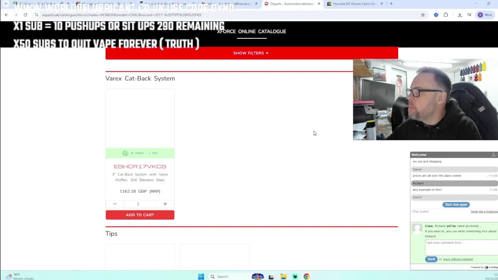Click the address bar URL
498x280 pixels.
pos(121,15)
